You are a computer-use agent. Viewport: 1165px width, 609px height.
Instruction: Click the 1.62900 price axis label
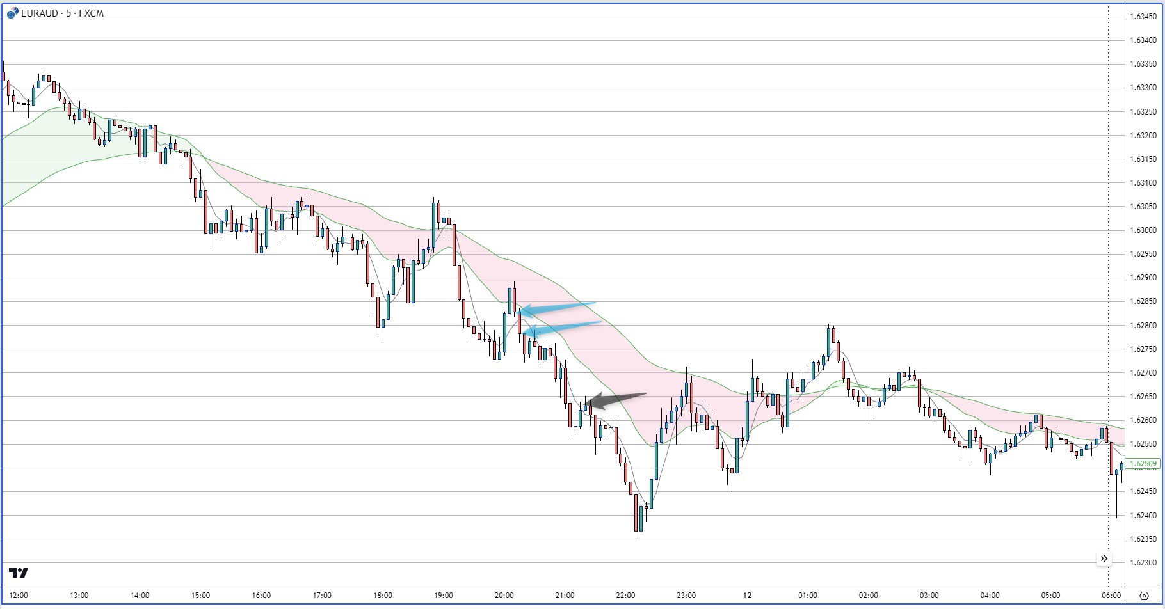pos(1143,278)
